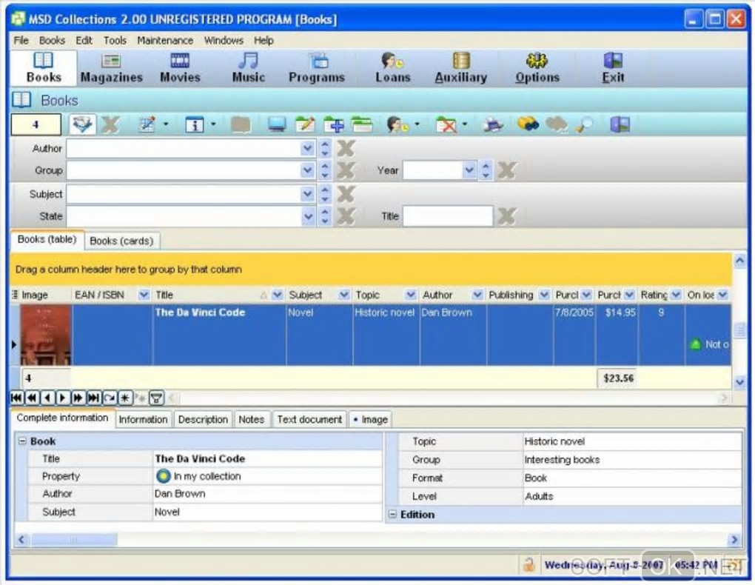Click the Title filter input field
This screenshot has height=585, width=755.
coord(447,216)
